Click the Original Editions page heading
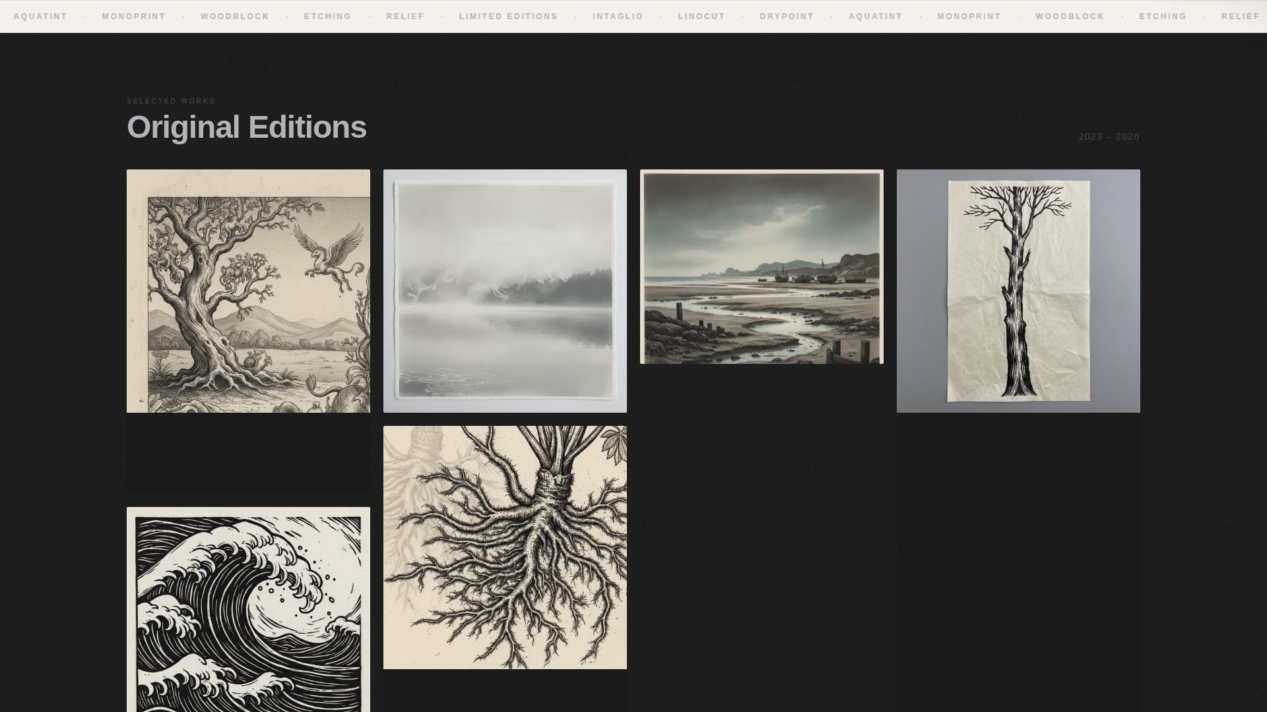This screenshot has height=712, width=1267. click(247, 128)
